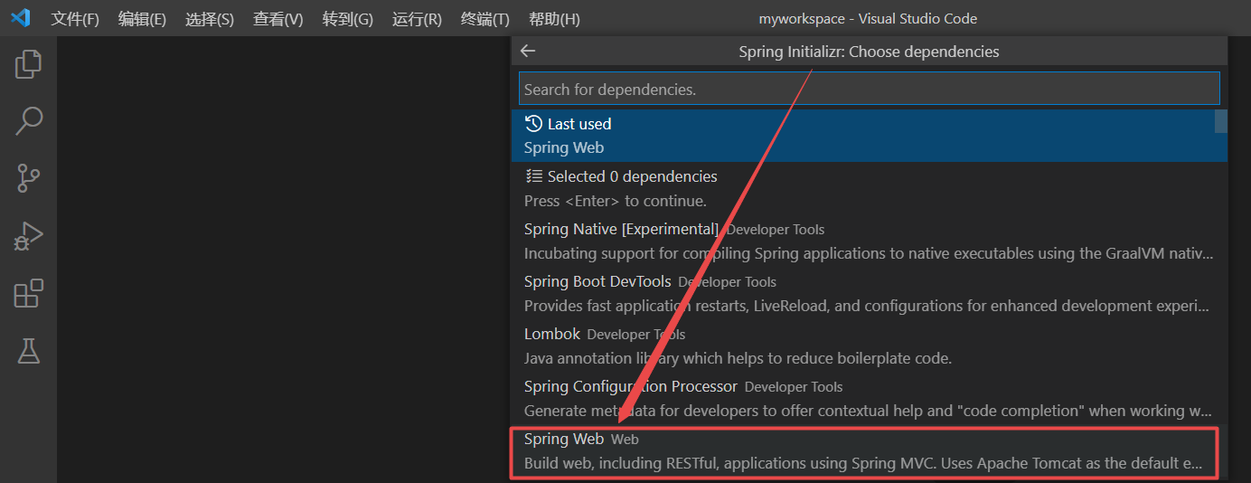The image size is (1251, 483).
Task: Open the 转到(G) menu
Action: click(x=348, y=19)
